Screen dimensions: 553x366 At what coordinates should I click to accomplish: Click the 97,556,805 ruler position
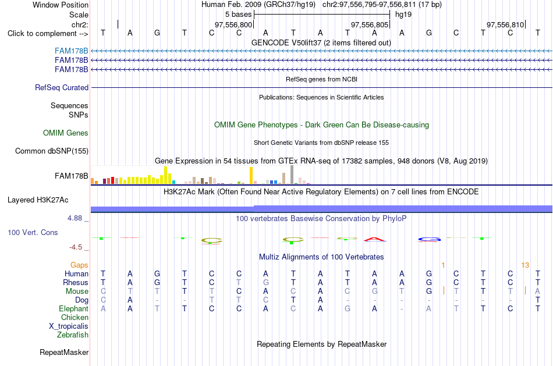369,24
